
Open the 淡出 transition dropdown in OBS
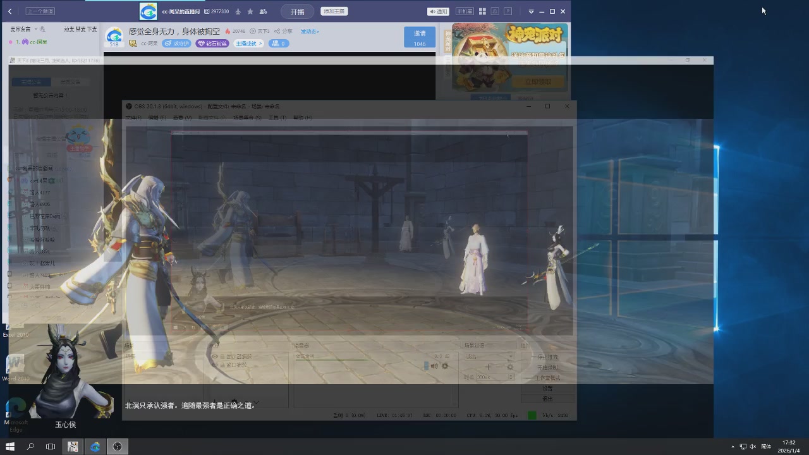coord(489,356)
